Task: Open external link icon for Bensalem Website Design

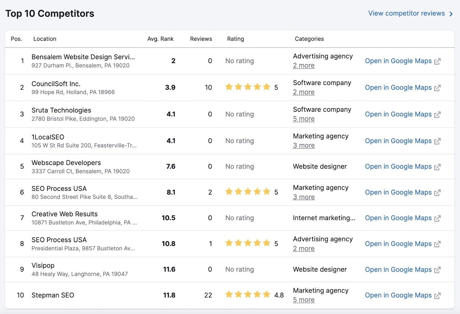Action: pyautogui.click(x=437, y=61)
